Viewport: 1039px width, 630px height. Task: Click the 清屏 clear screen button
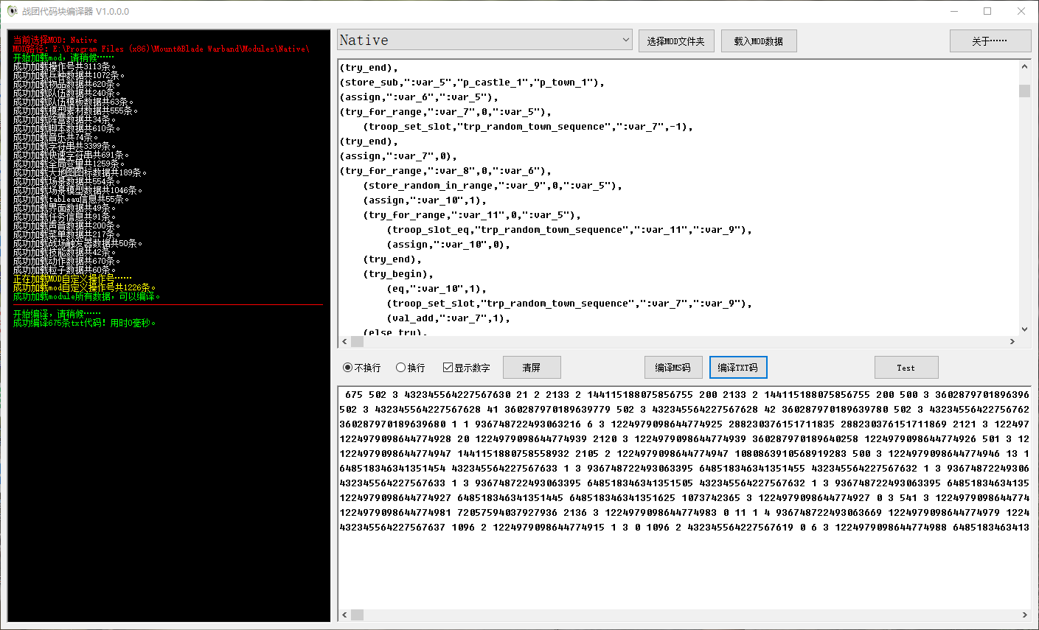532,368
